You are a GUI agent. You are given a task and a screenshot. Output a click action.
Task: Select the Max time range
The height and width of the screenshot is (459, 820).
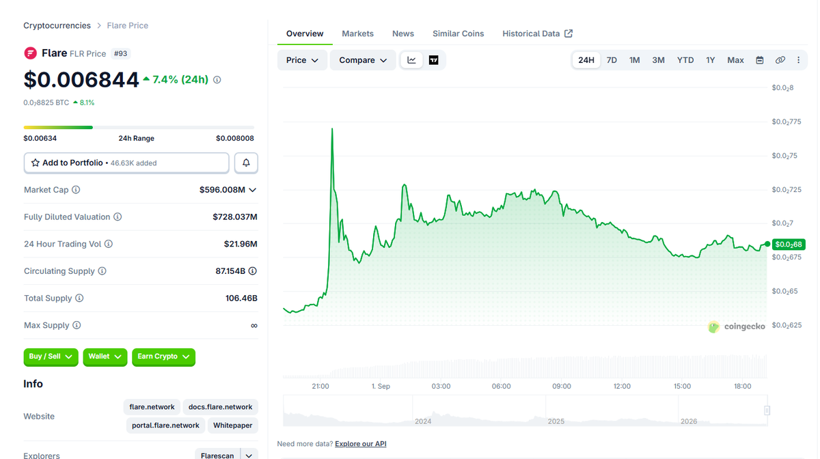pyautogui.click(x=735, y=60)
